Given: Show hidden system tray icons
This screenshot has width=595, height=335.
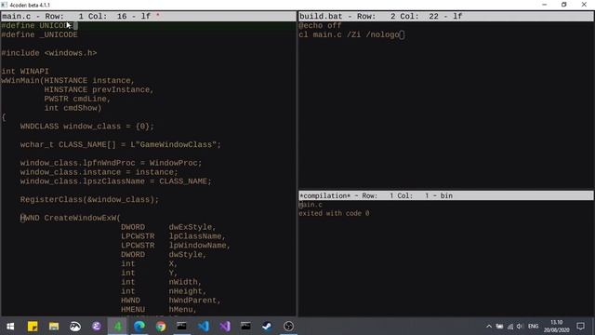Looking at the screenshot, I should (489, 327).
